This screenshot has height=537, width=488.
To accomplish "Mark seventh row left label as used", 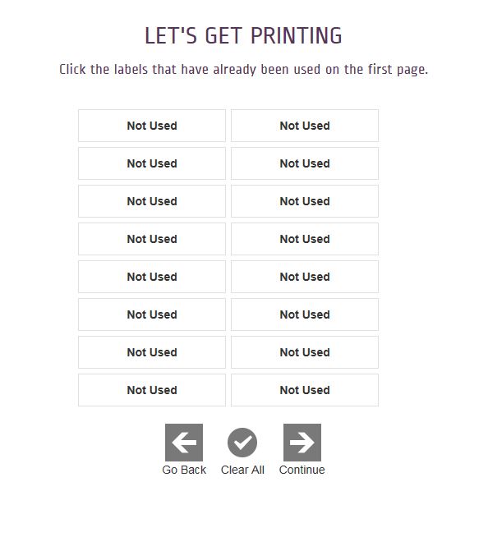I will [x=152, y=352].
